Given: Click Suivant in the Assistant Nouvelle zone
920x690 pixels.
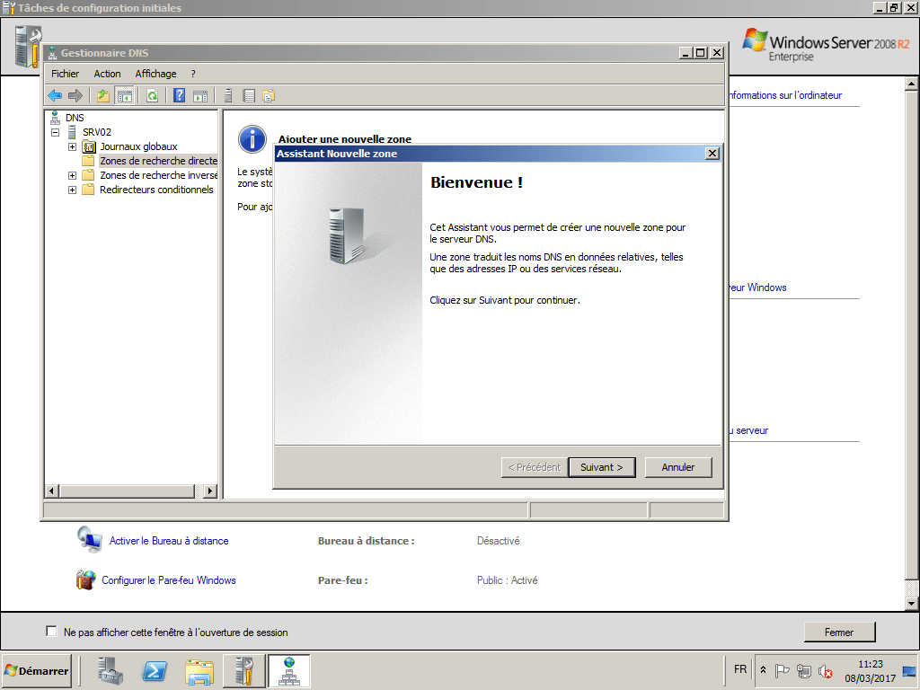Looking at the screenshot, I should point(601,467).
